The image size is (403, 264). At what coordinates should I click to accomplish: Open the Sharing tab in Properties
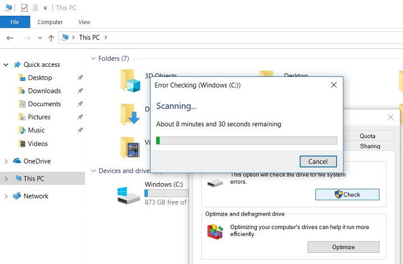370,146
